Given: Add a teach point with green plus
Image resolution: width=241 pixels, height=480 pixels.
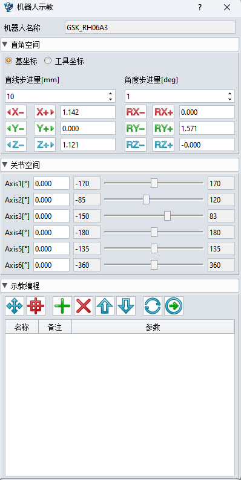Looking at the screenshot, I should point(62,306).
